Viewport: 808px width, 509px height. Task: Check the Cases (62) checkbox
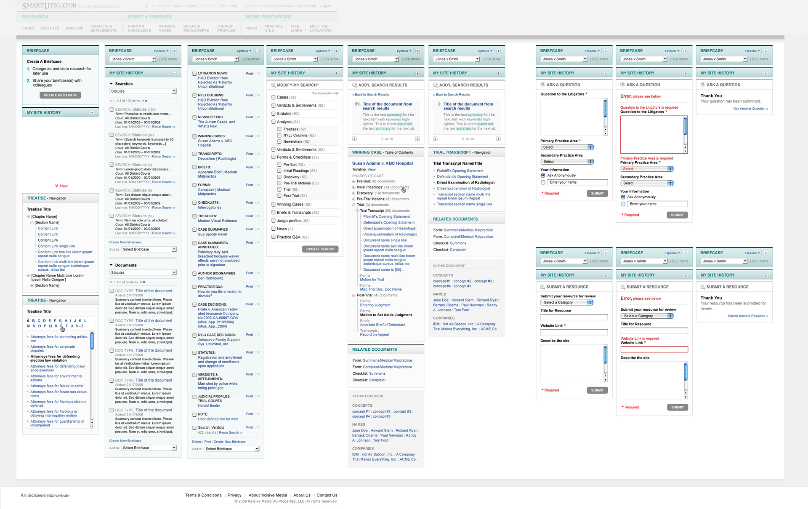click(274, 97)
